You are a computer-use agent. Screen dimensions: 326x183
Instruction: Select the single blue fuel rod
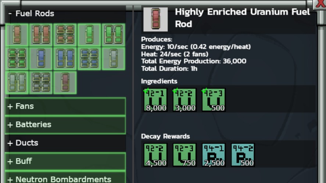click(x=41, y=59)
